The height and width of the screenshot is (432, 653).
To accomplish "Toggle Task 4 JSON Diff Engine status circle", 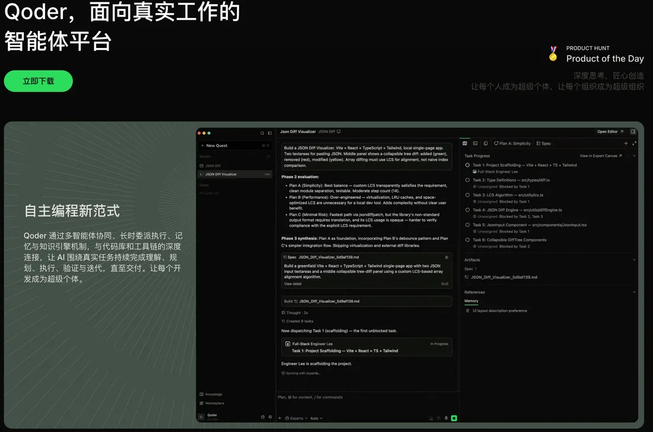I will pyautogui.click(x=467, y=209).
